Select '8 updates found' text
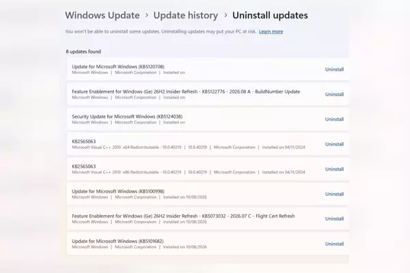This screenshot has height=273, width=410. click(83, 52)
